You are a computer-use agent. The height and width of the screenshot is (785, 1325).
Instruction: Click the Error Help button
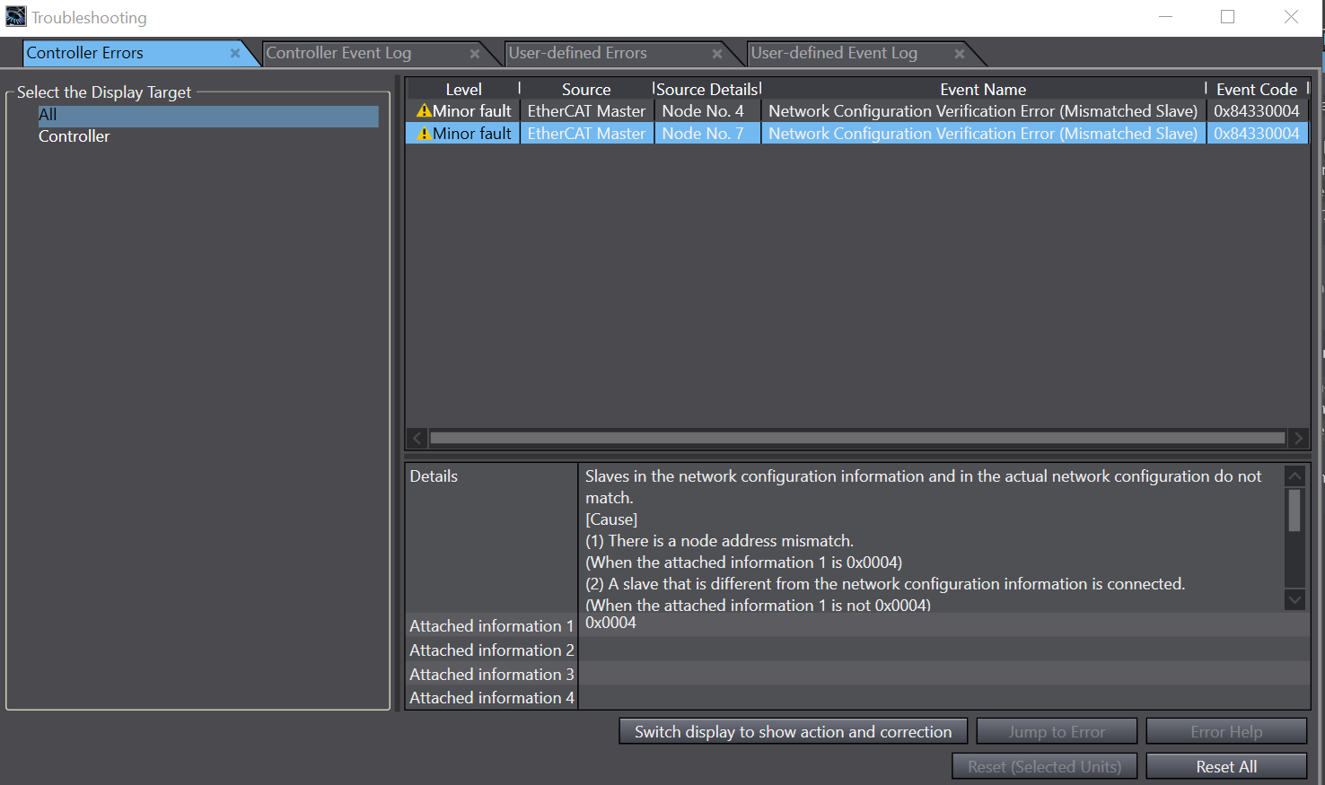[1226, 731]
